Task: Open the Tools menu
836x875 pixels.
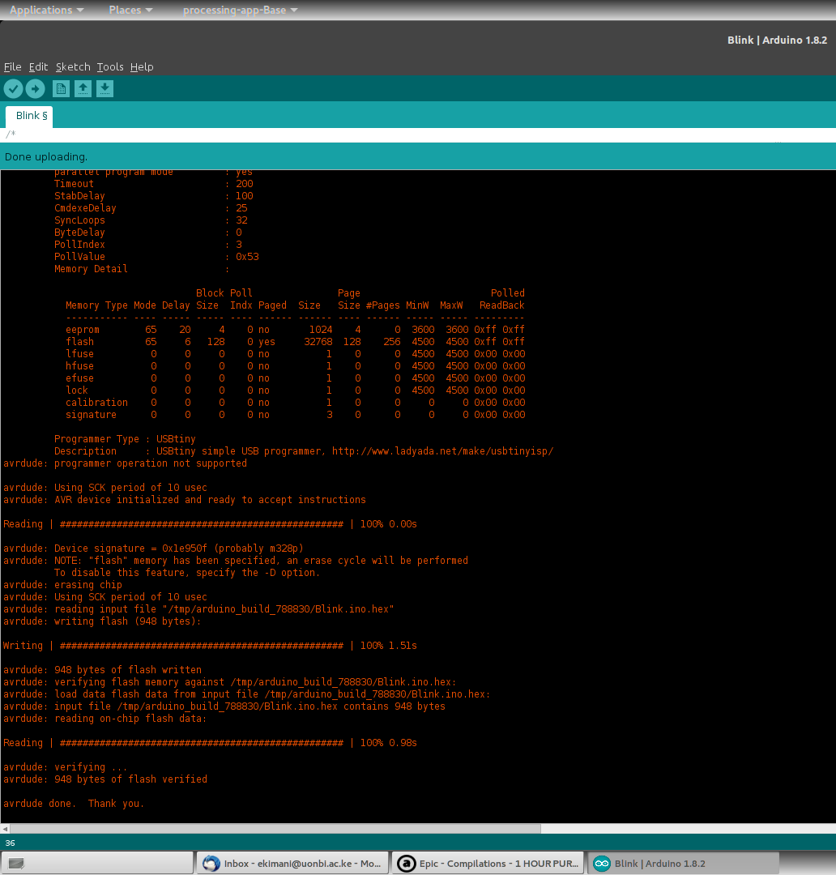Action: [x=110, y=67]
